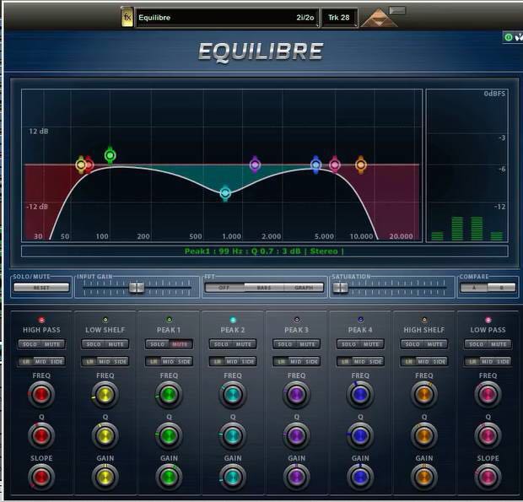Viewport: 523px width, 502px height.
Task: Toggle the Peak 2 band enable LED
Action: pos(233,320)
